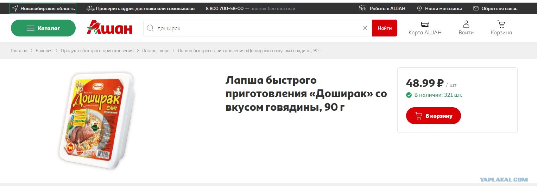This screenshot has width=537, height=190.
Task: Click the Карта АШАН card icon
Action: (425, 24)
